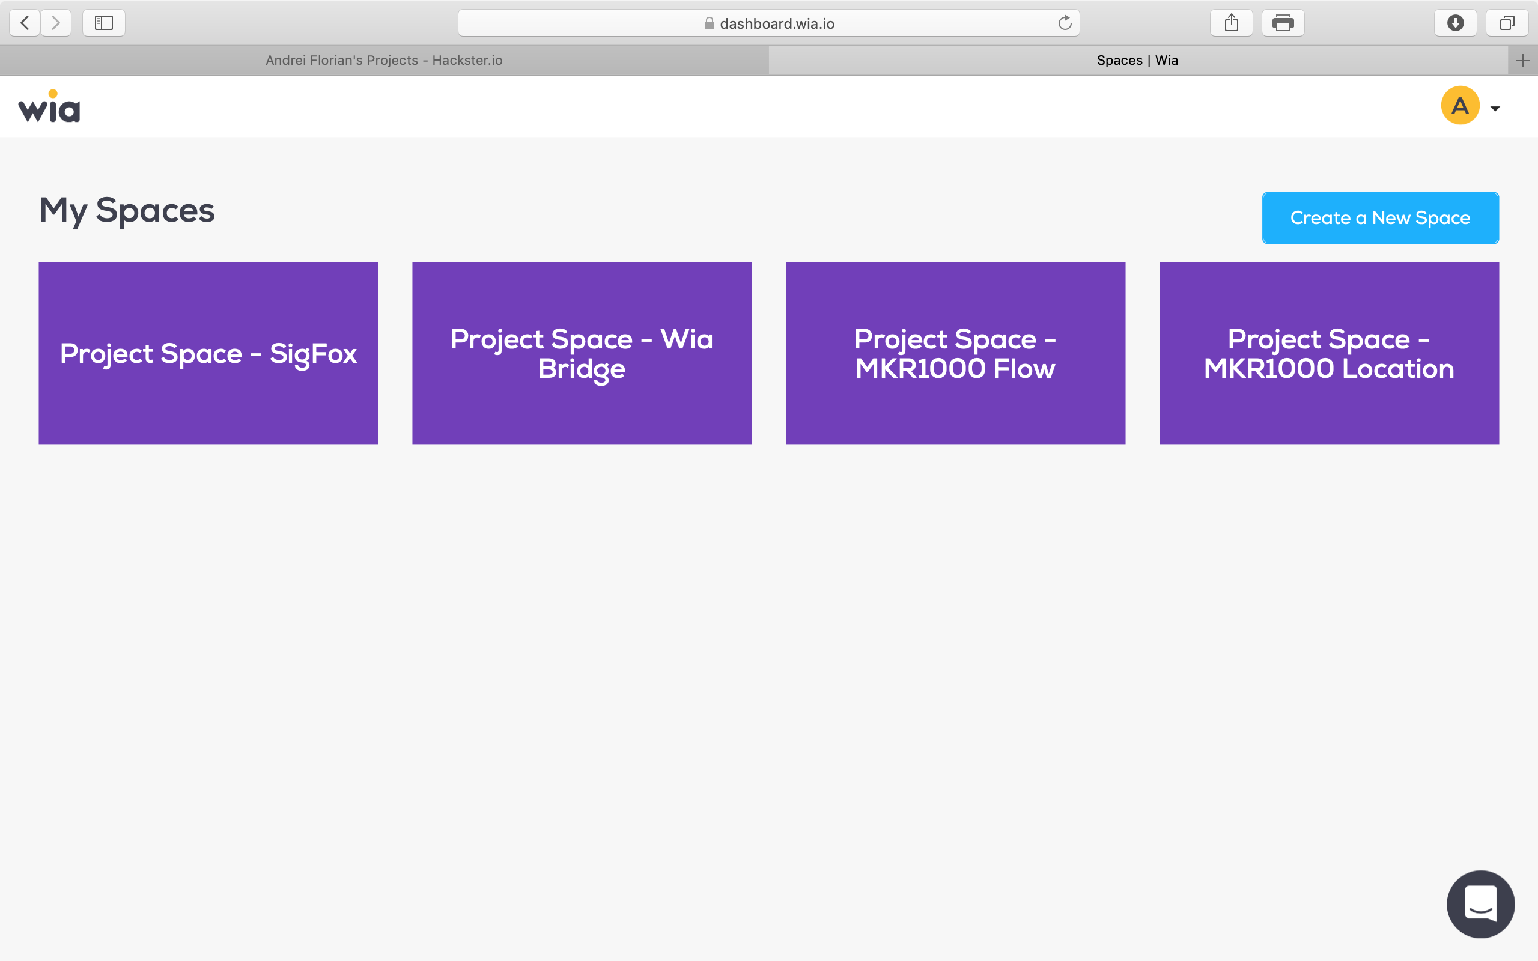Open Project Space - SigFox card
1538x961 pixels.
[x=208, y=353]
